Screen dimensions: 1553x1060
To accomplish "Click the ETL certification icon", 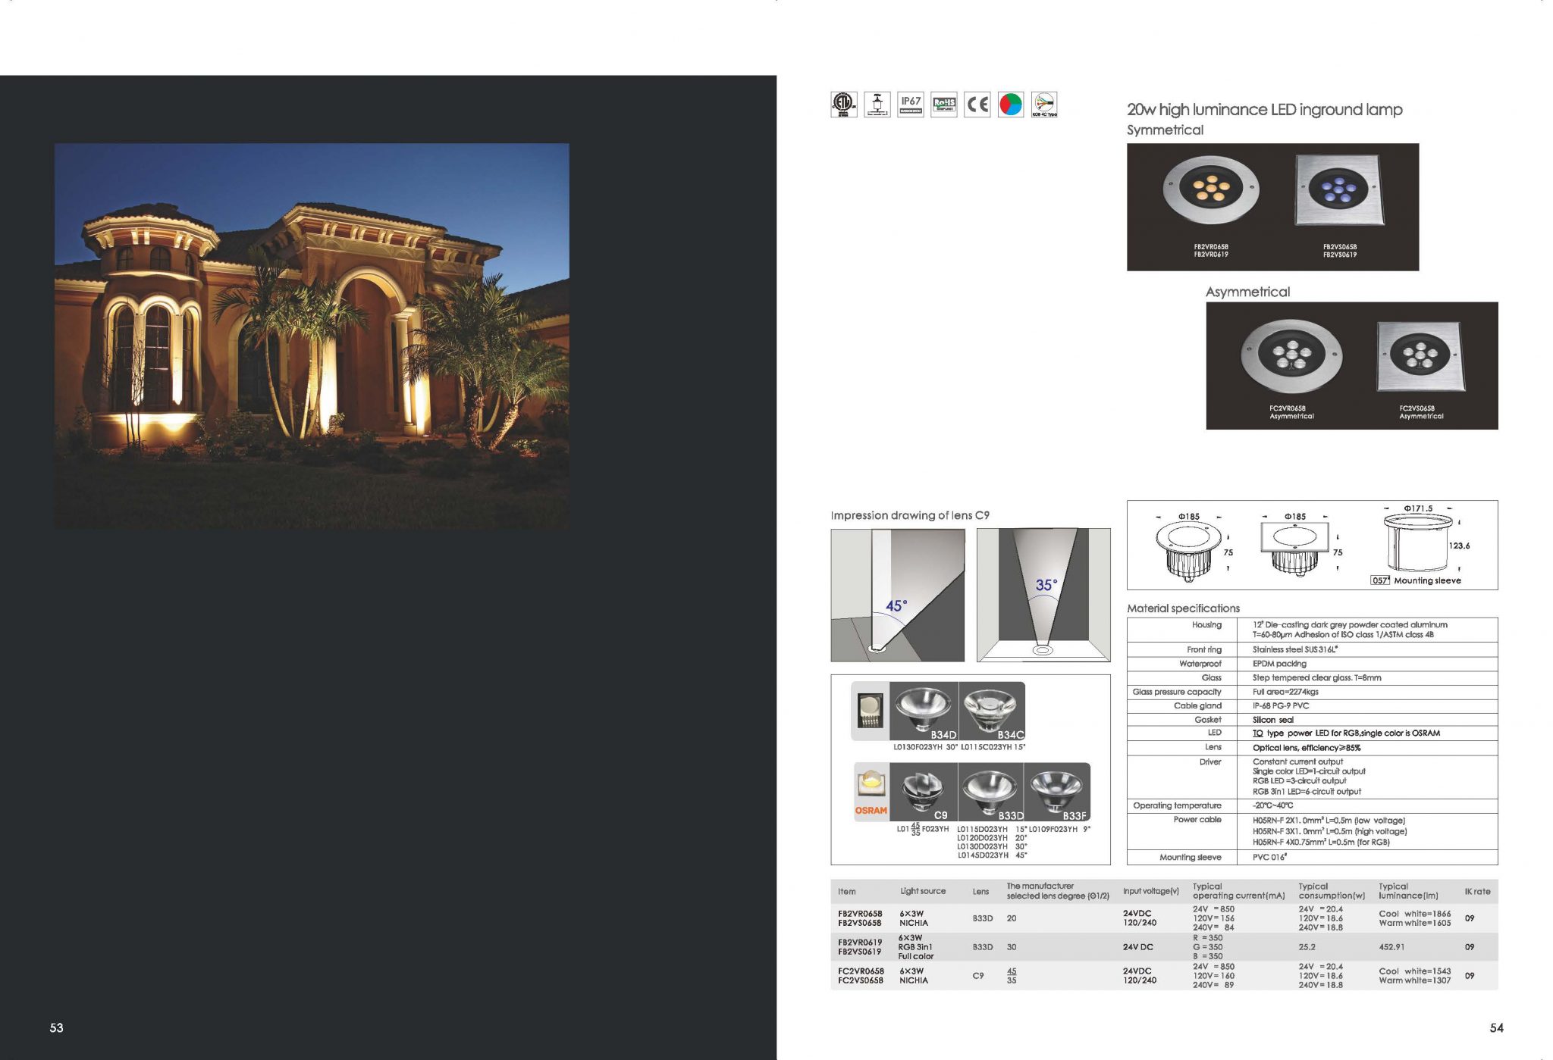I will [843, 105].
